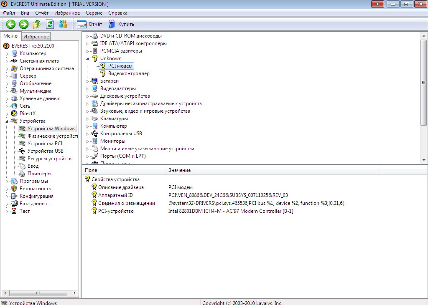
Task: Select Мыши и иные указывающие устройства
Action: coord(147,149)
